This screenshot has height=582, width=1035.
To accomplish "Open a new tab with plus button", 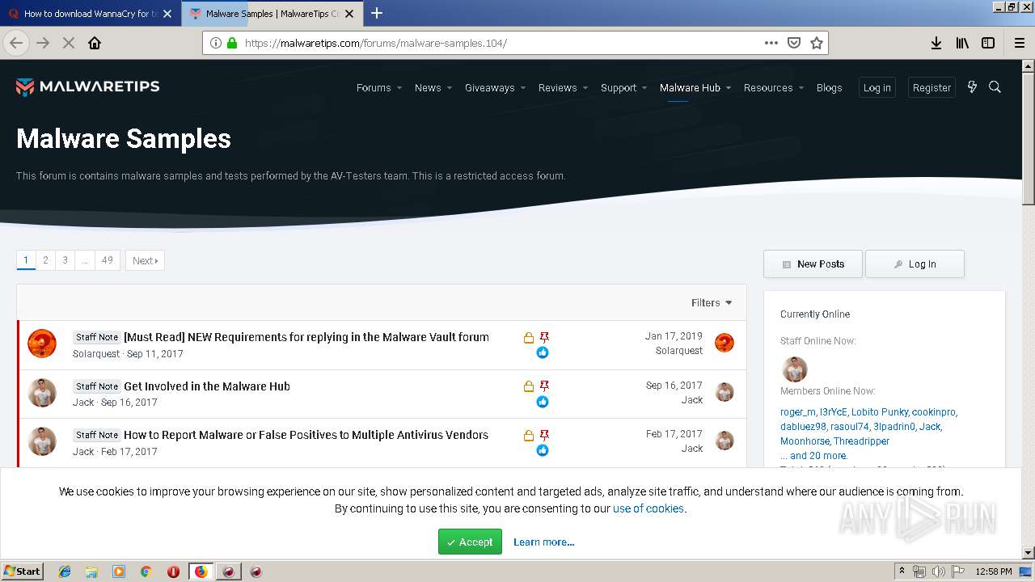I will [377, 13].
